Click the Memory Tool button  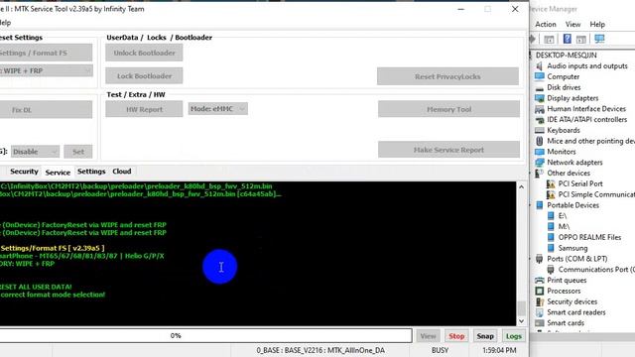pyautogui.click(x=448, y=109)
